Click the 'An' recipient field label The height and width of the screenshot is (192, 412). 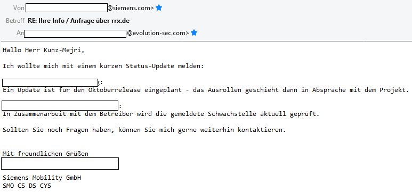coord(20,33)
